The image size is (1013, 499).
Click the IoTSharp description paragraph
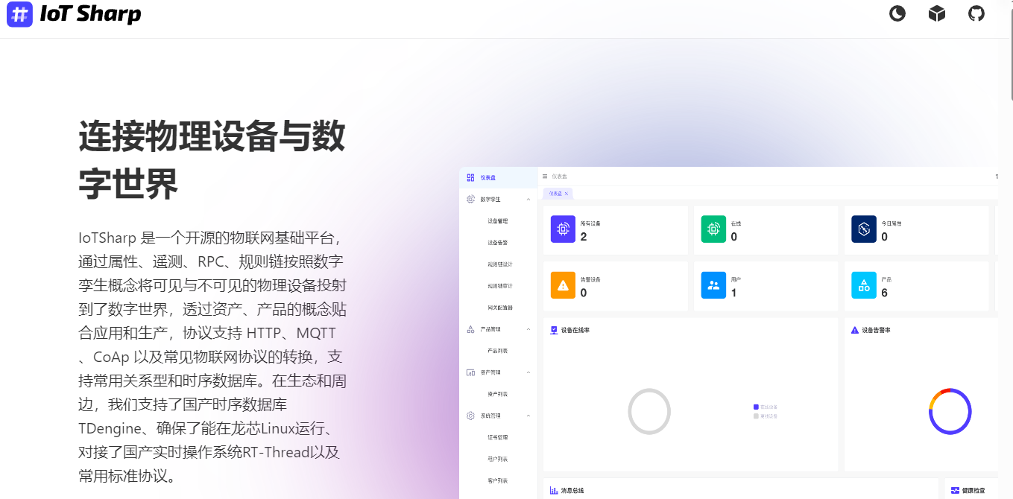[212, 357]
